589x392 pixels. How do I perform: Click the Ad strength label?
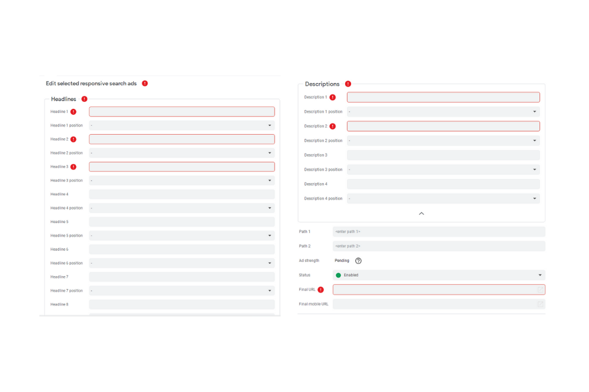(309, 261)
